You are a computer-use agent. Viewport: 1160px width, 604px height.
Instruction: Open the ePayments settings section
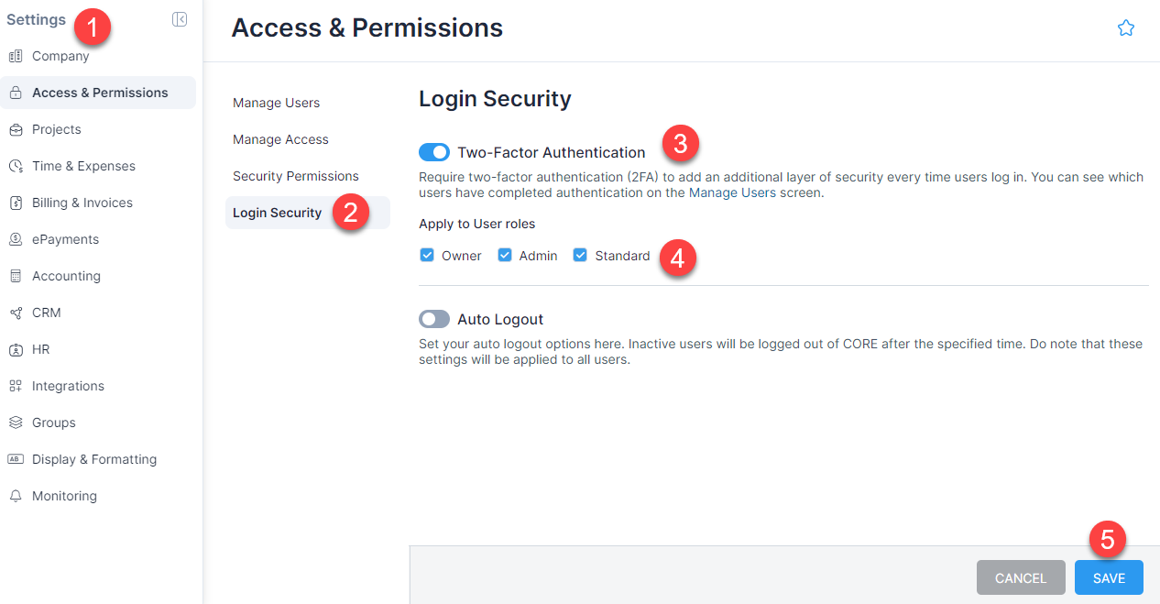[65, 239]
